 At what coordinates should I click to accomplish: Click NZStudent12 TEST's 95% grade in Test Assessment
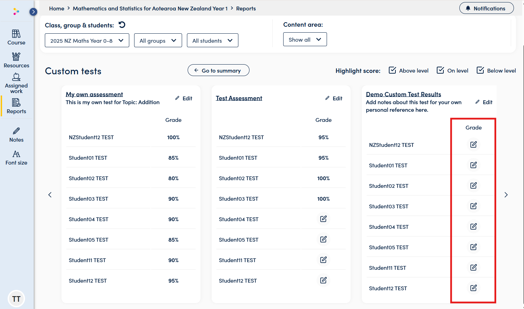(x=324, y=137)
